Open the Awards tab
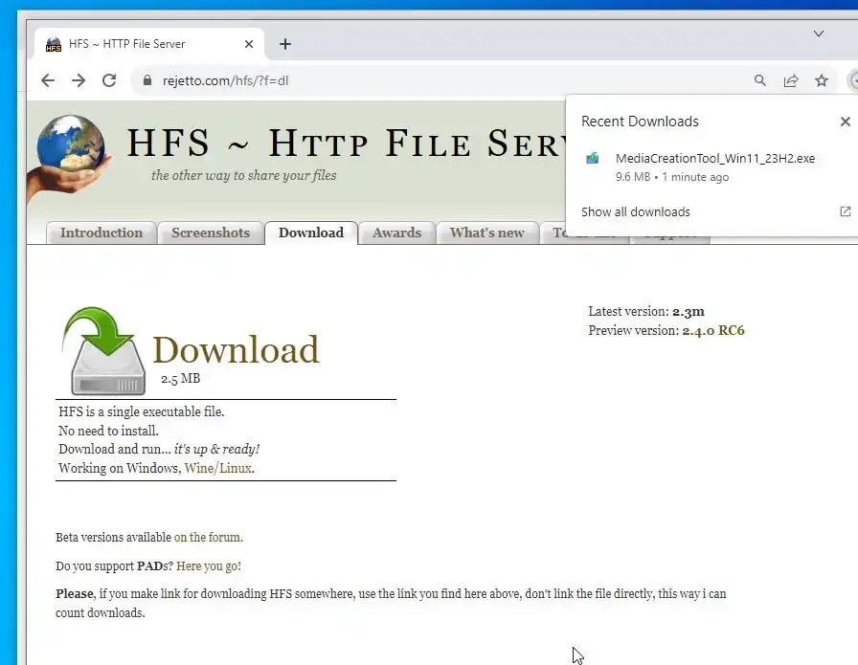Image resolution: width=858 pixels, height=665 pixels. [x=396, y=233]
